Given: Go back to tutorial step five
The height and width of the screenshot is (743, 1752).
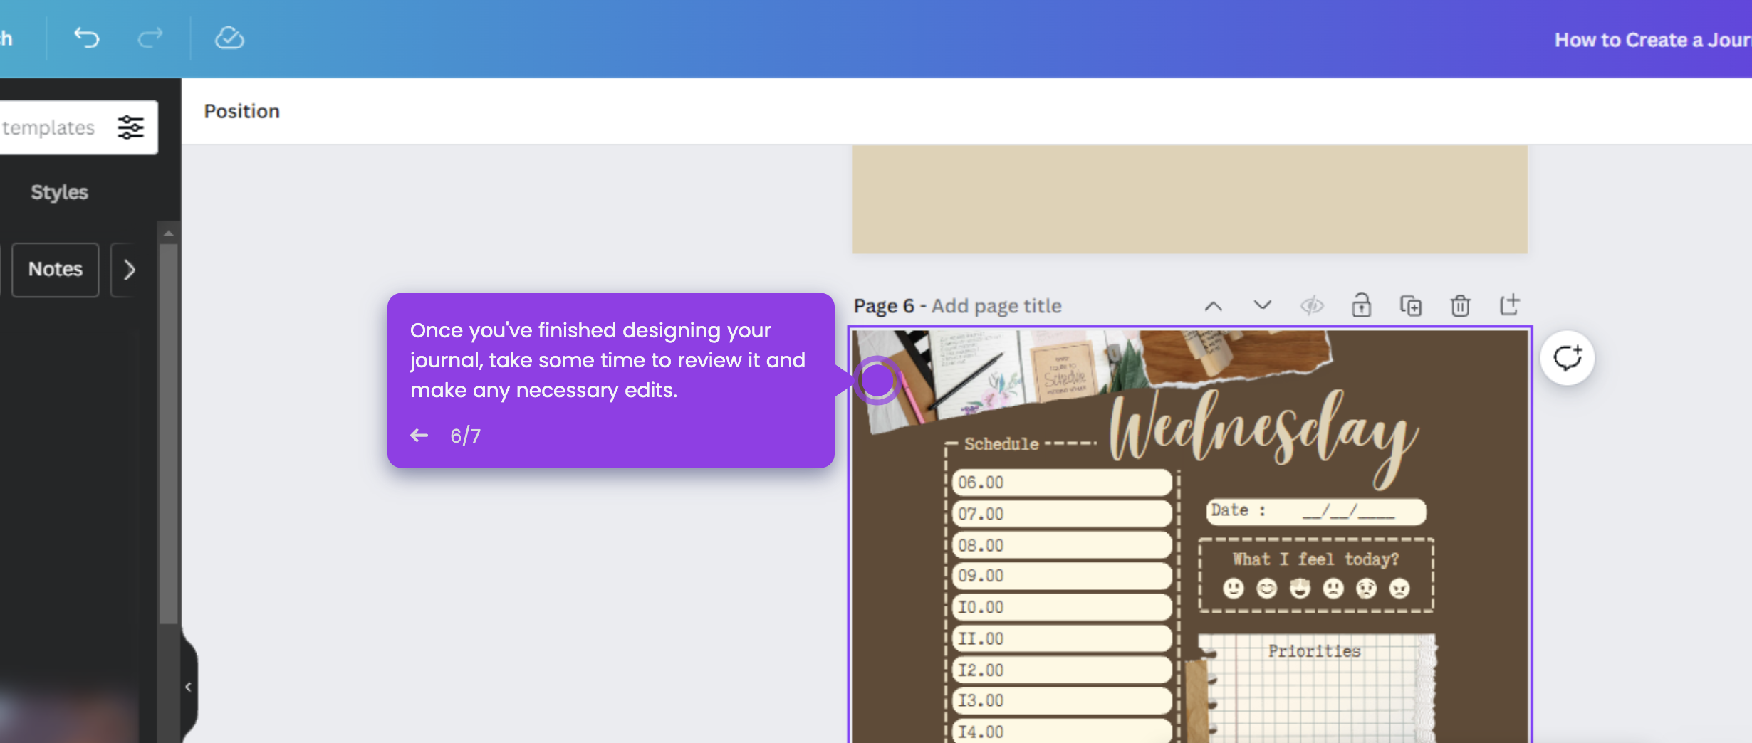Looking at the screenshot, I should click(419, 435).
